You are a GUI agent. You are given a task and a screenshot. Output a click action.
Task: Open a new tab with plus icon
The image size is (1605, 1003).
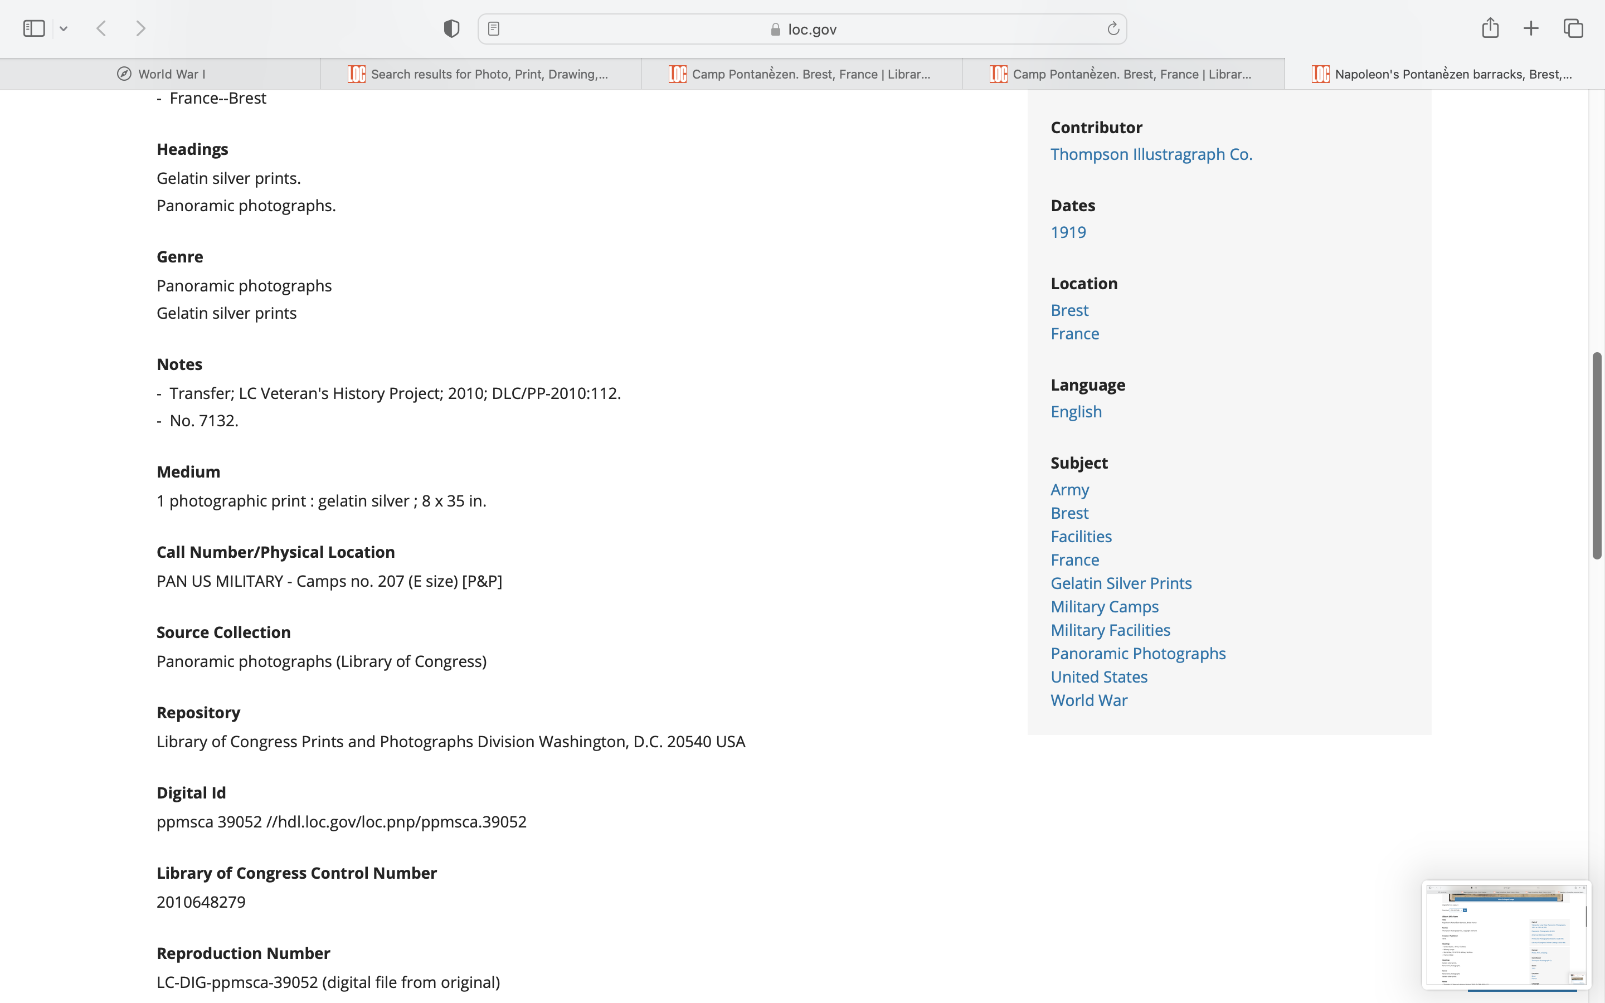tap(1531, 28)
